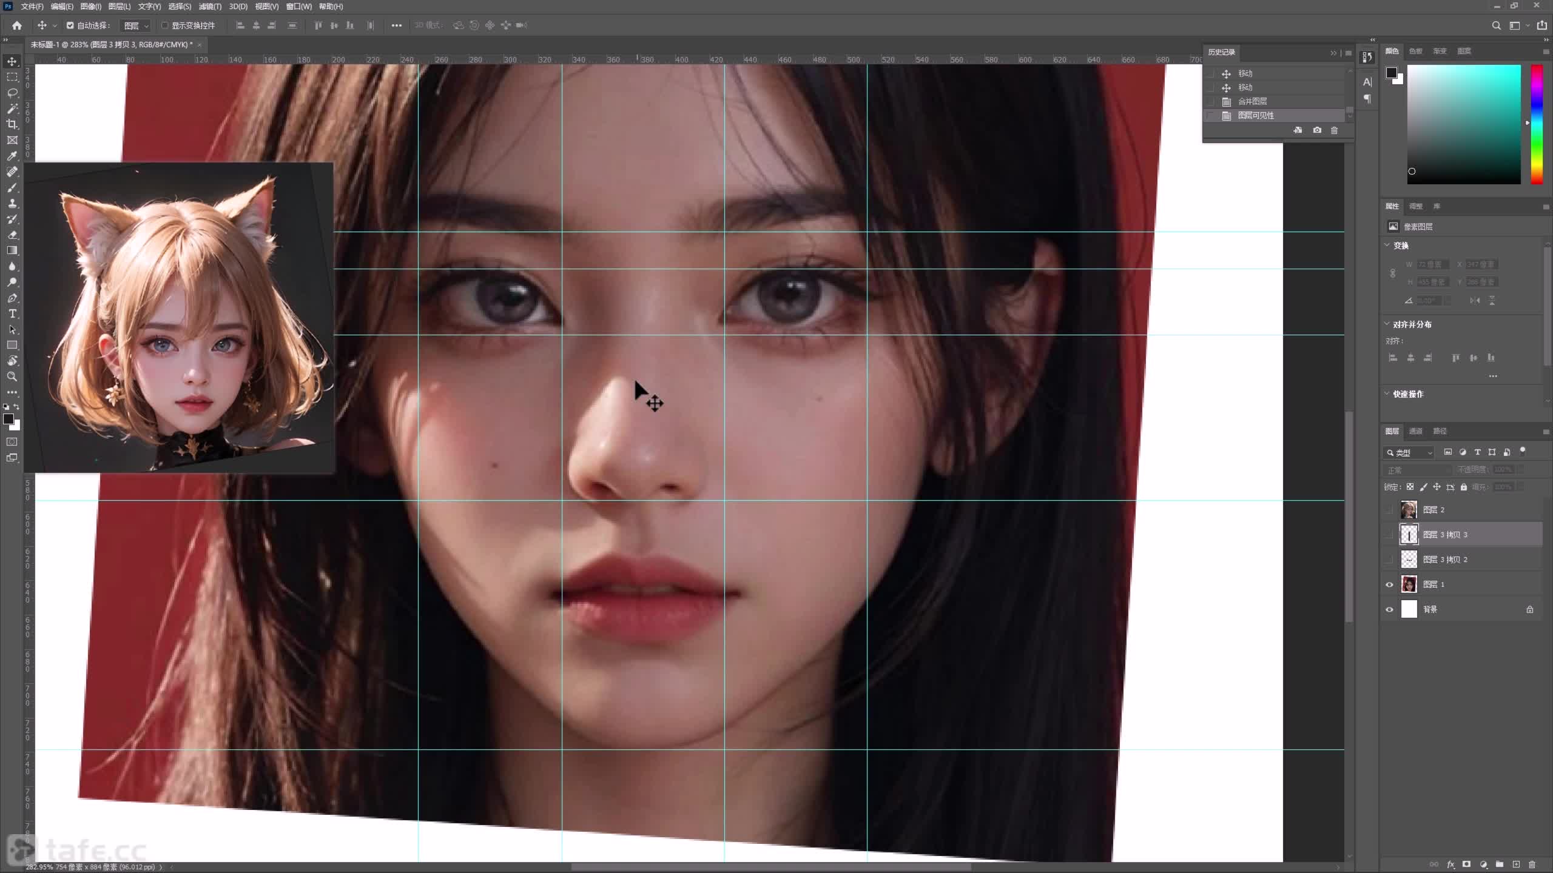Switch to the 路径 tab
The width and height of the screenshot is (1553, 873).
click(1440, 431)
